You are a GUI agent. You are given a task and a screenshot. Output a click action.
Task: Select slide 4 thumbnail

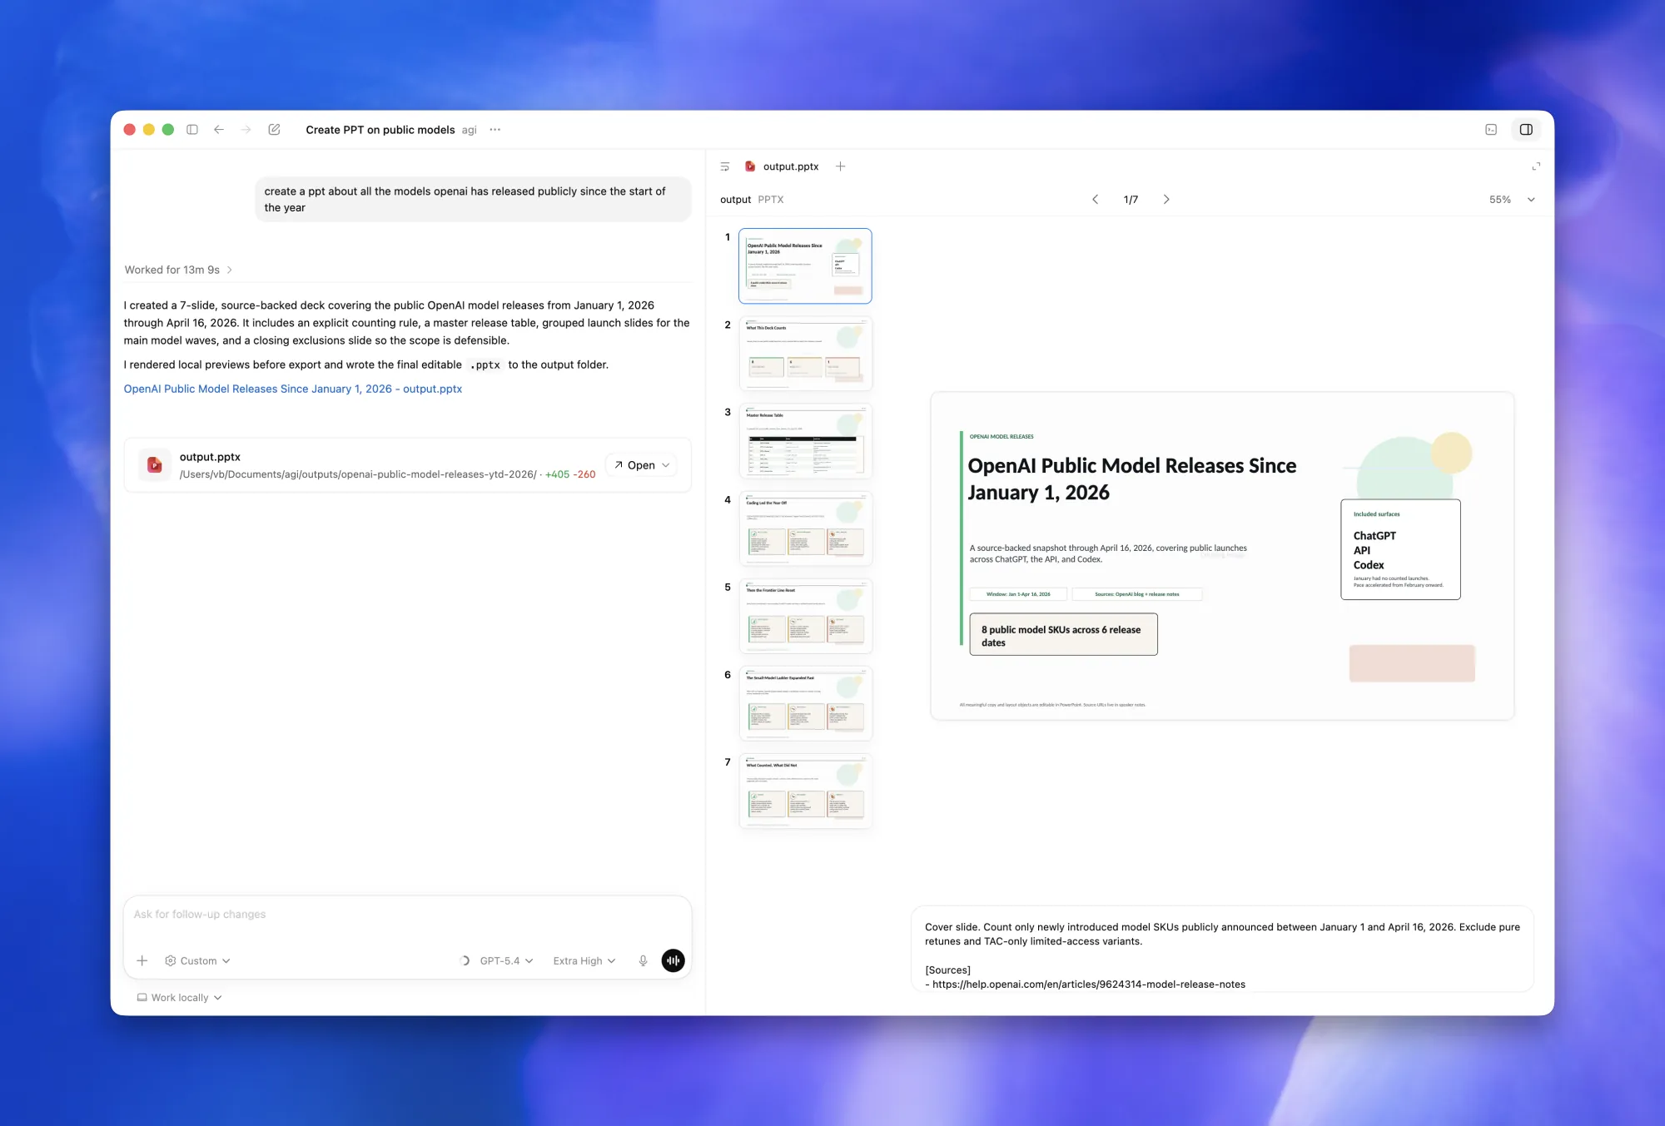[805, 528]
